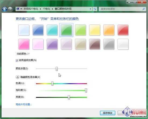Select the blue color swatch
Viewport: 148px width, 119px height.
point(38,30)
